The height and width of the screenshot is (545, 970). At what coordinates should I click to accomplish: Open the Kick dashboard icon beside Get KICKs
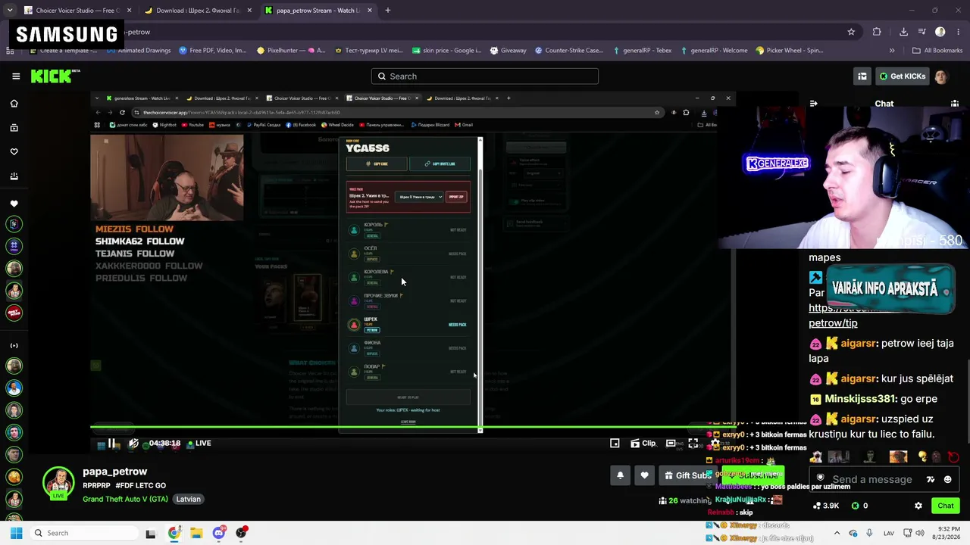pos(862,76)
